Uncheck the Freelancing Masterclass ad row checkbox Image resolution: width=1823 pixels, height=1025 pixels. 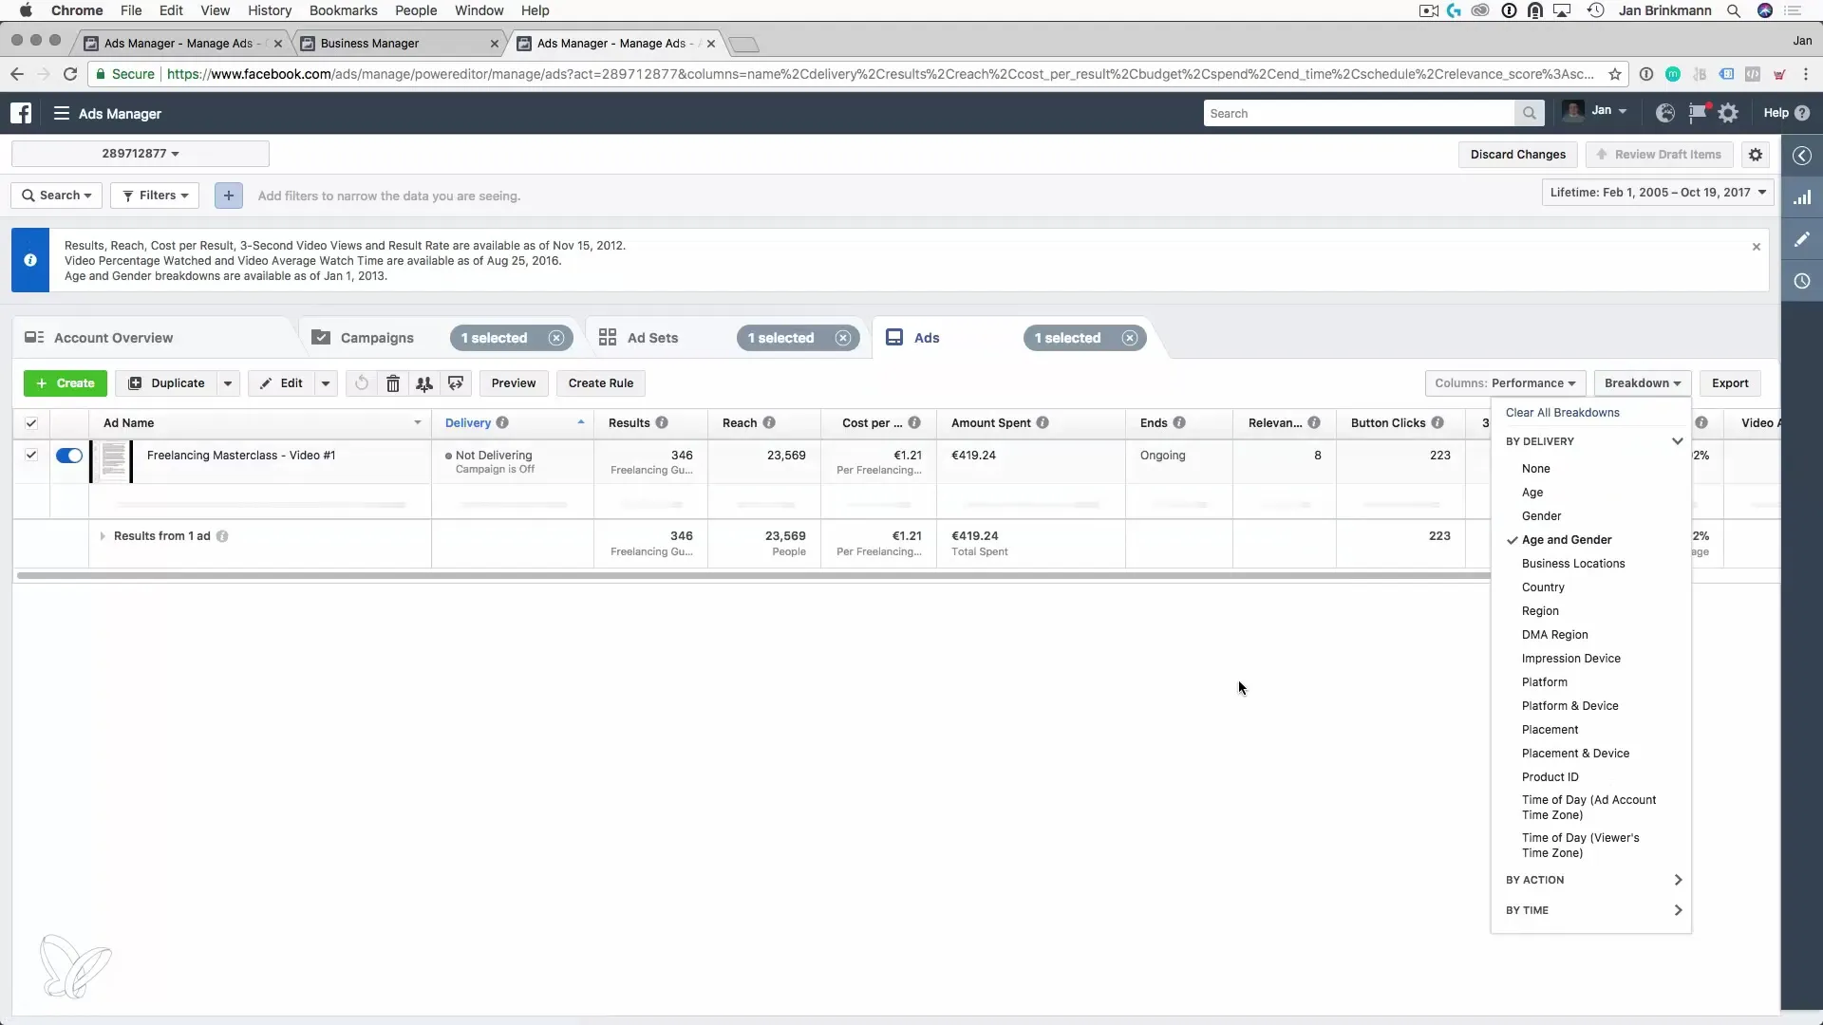[x=31, y=456]
